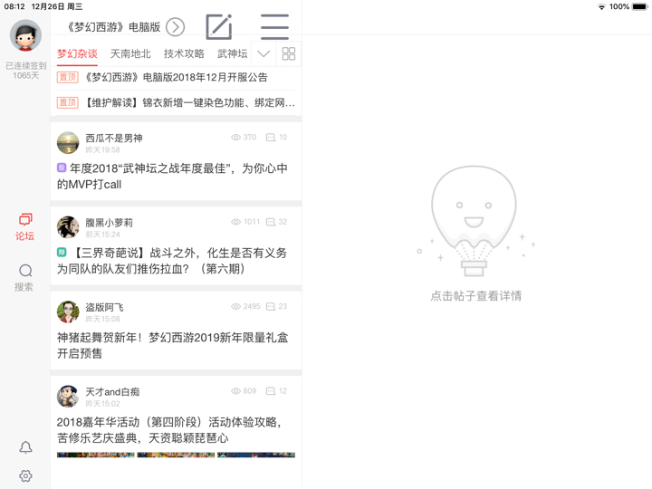Click the purple vote tag before 年度2018 post

(62, 168)
